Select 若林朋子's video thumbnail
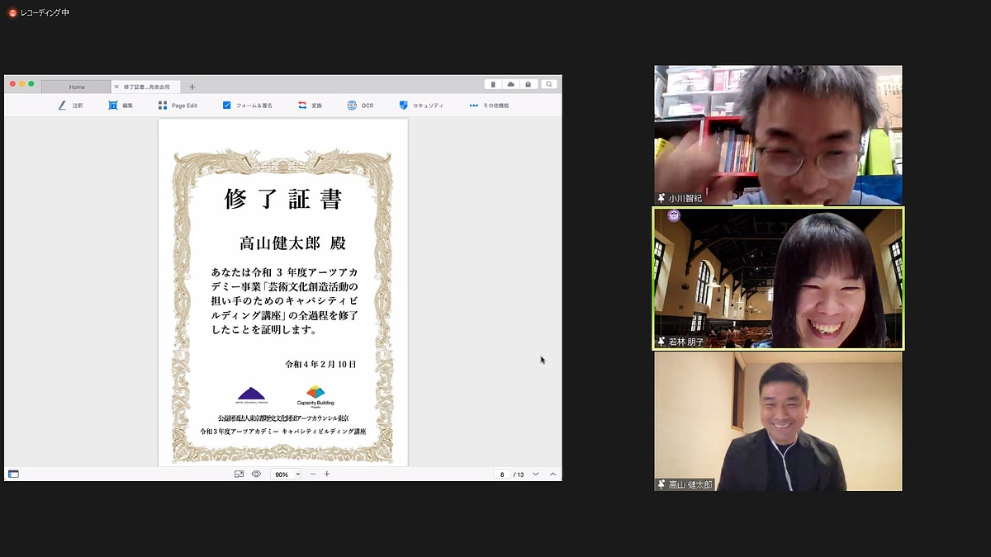 778,278
